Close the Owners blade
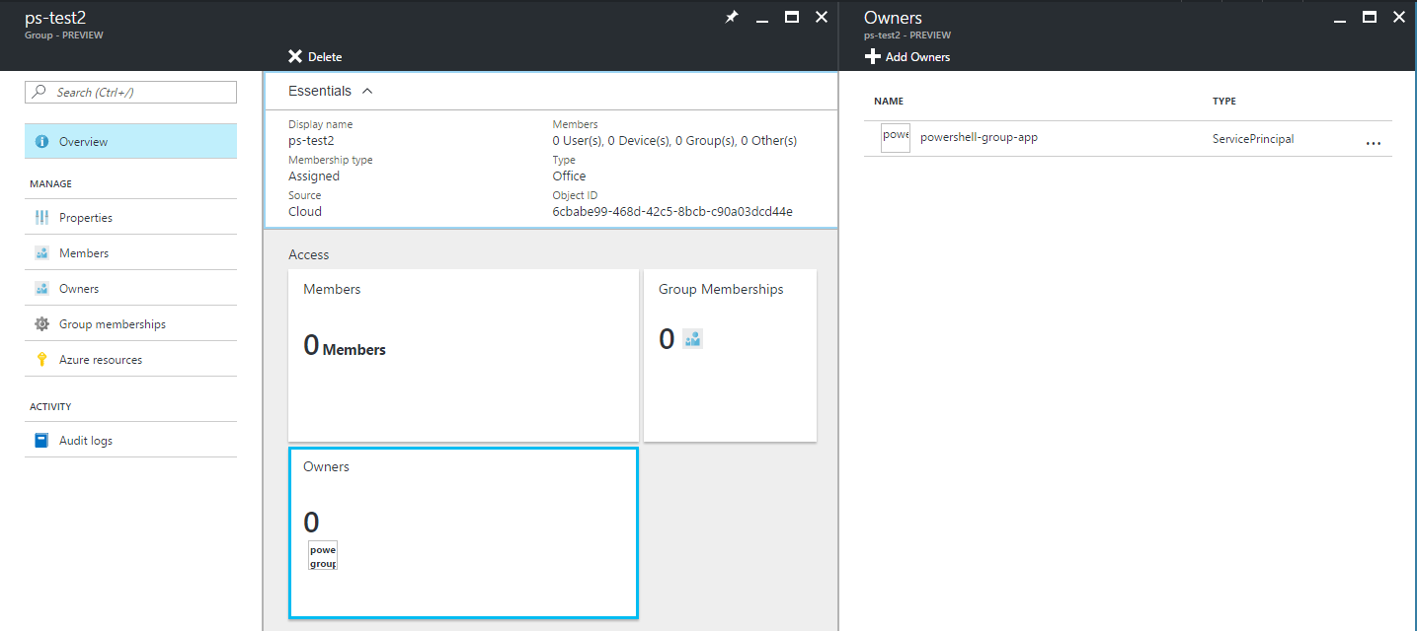 (1399, 17)
